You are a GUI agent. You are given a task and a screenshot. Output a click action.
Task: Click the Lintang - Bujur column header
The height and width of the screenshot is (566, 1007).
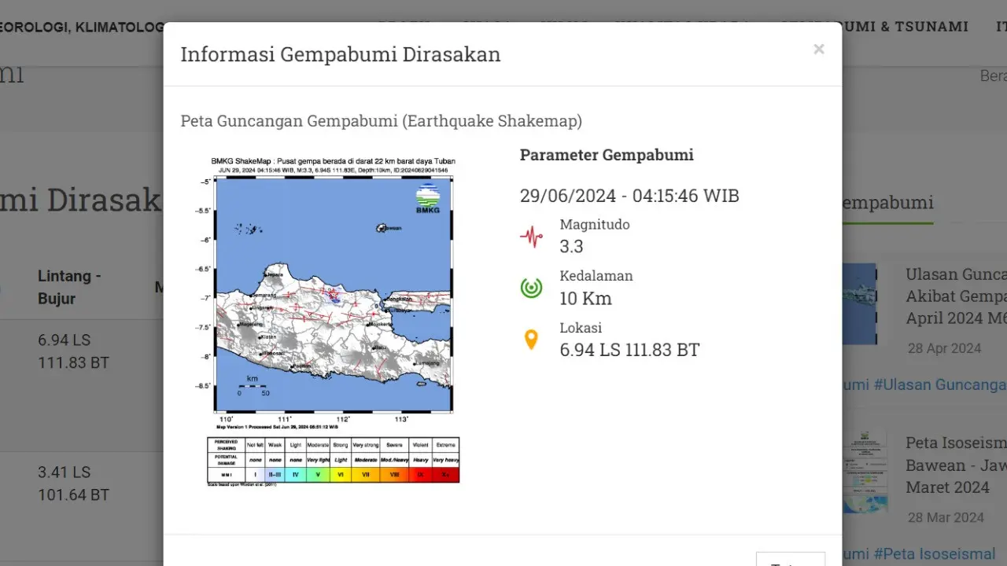click(69, 287)
